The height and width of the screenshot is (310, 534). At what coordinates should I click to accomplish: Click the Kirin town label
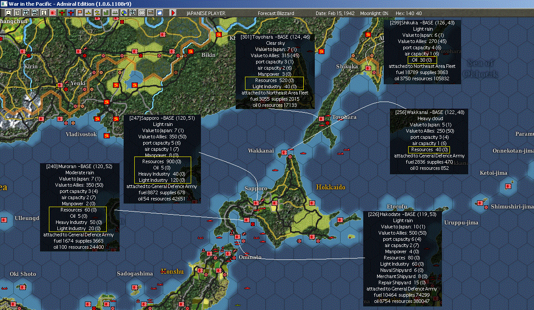tap(31, 66)
